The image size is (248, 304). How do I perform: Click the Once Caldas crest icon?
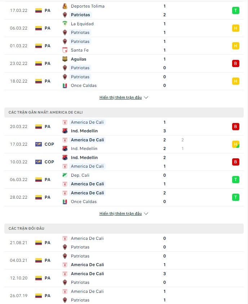(65, 85)
